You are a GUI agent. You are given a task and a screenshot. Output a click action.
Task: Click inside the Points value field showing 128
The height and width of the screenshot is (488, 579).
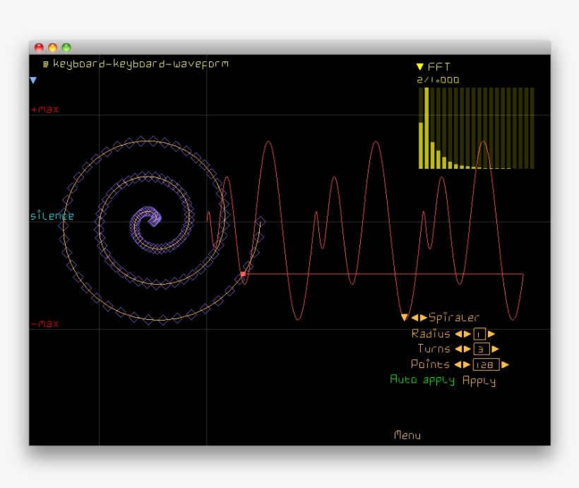[x=485, y=364]
